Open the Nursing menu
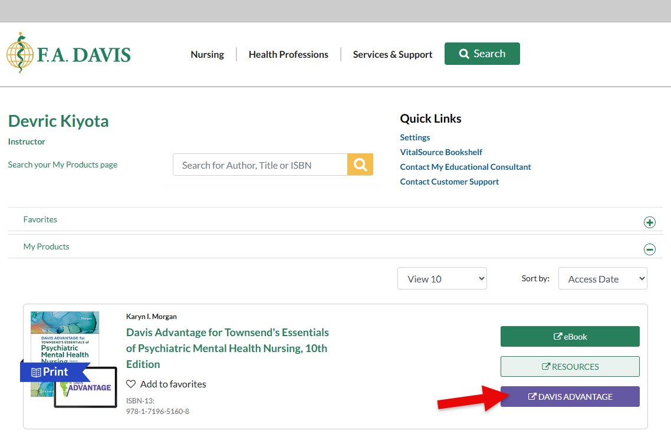Image resolution: width=671 pixels, height=434 pixels. coord(207,54)
